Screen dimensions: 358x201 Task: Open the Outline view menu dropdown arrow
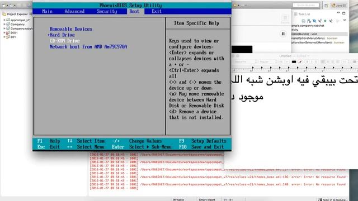[x=345, y=21]
